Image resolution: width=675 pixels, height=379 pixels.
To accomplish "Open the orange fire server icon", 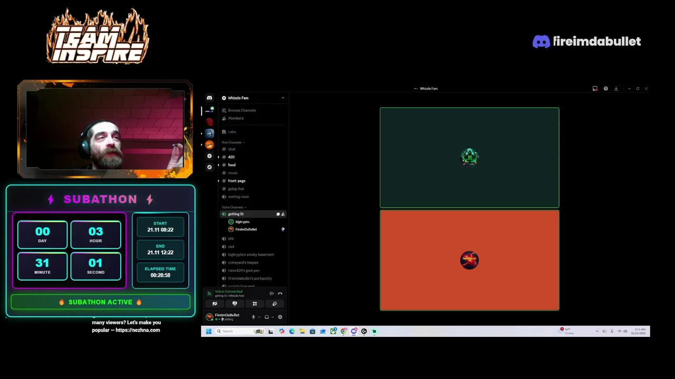I will point(209,144).
